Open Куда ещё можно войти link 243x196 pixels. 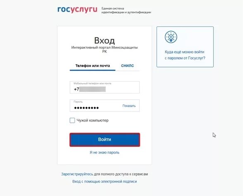184,52
